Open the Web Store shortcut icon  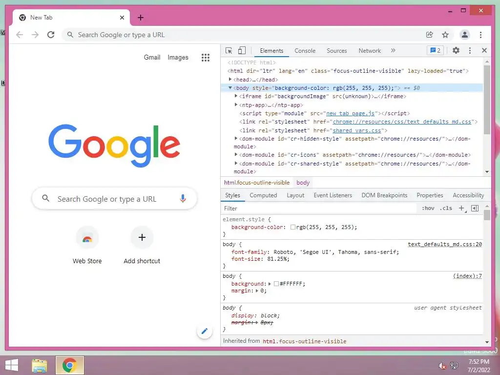tap(87, 238)
